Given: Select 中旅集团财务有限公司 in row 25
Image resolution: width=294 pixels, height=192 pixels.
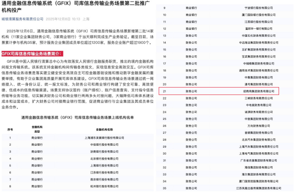Looking at the screenshot, I should (259, 119).
